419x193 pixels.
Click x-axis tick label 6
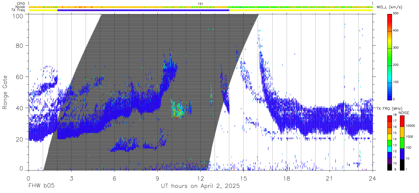[x=114, y=178]
